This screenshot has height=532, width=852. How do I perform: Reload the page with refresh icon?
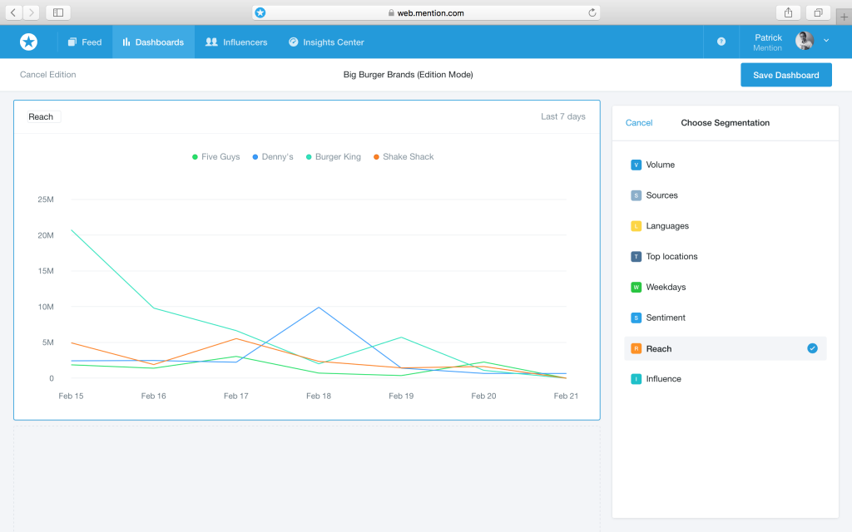click(592, 12)
